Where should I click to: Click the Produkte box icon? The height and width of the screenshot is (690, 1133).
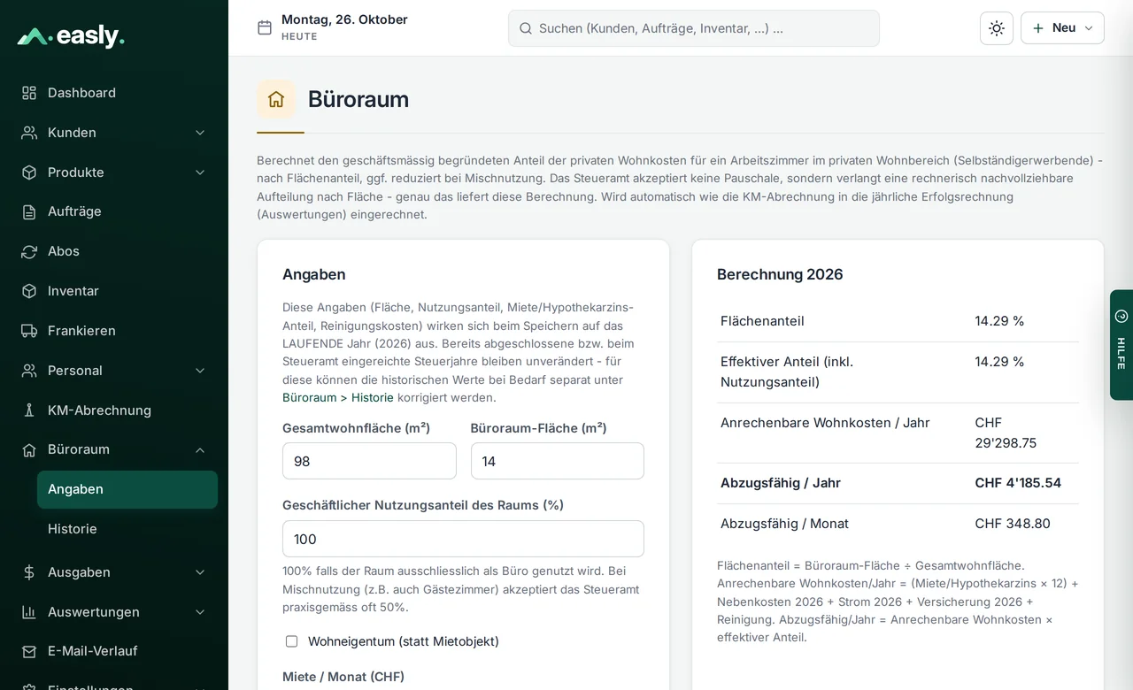(x=29, y=172)
